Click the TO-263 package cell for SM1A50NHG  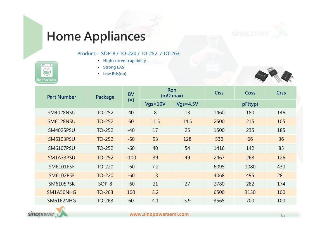point(105,192)
